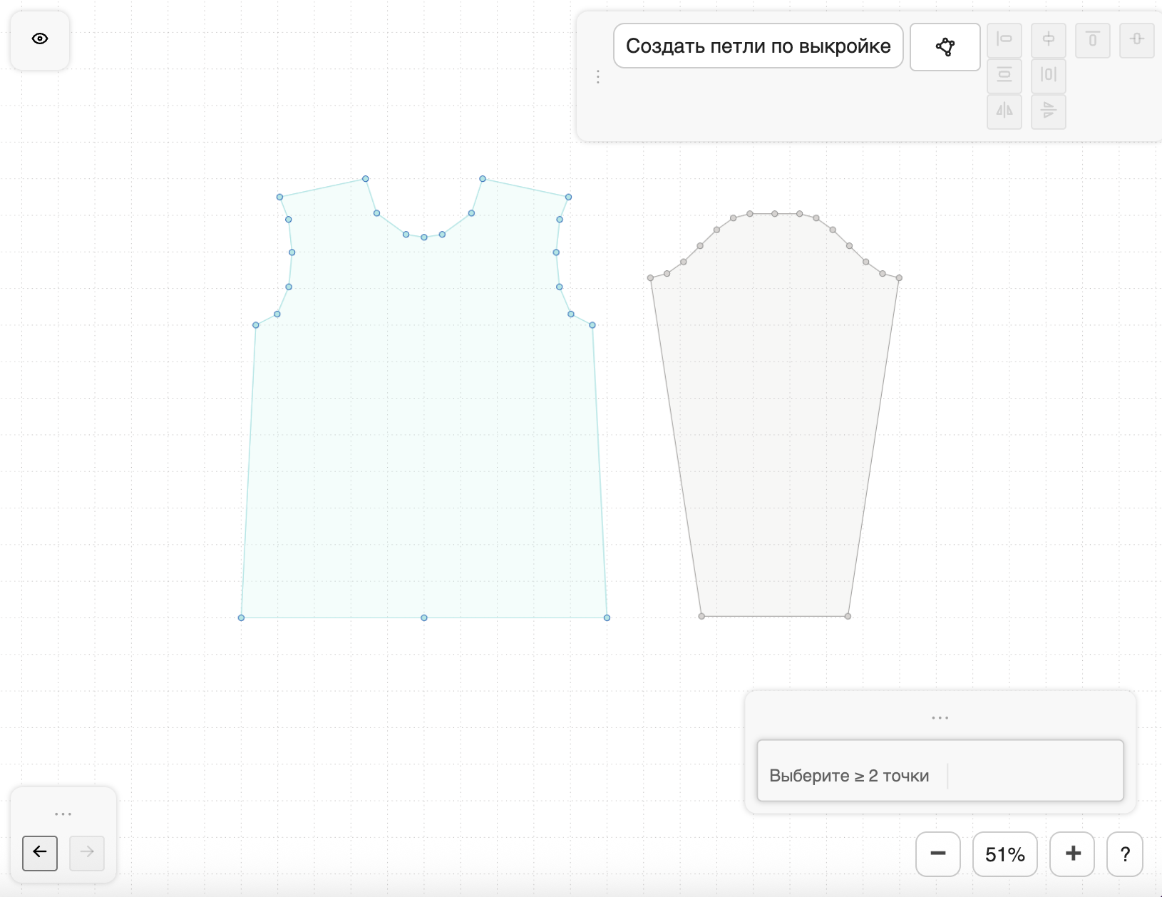Image resolution: width=1162 pixels, height=897 pixels.
Task: Click the align left edges icon
Action: pos(1004,40)
